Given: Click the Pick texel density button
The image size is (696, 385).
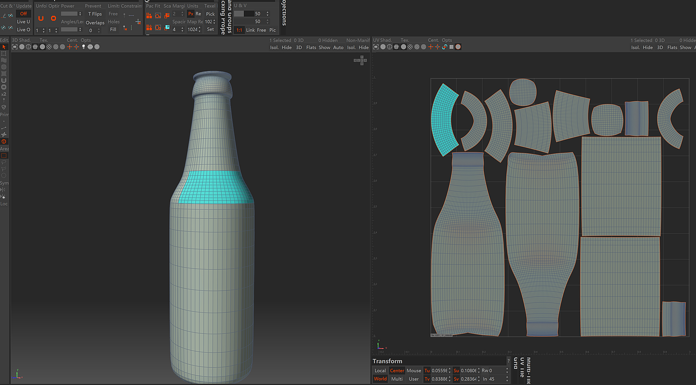Looking at the screenshot, I should pos(210,14).
